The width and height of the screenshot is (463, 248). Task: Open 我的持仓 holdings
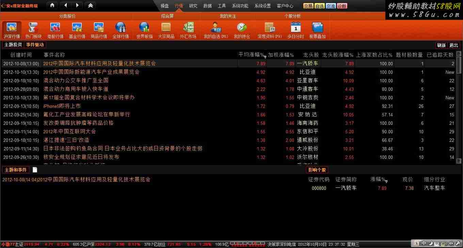242,30
